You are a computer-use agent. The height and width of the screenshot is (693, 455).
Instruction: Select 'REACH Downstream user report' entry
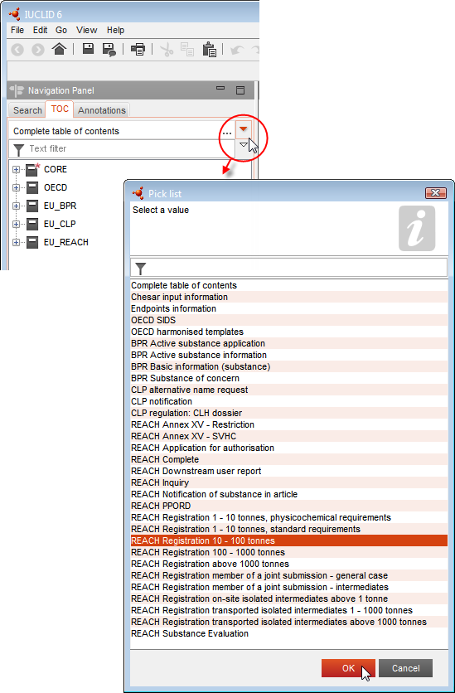coord(289,471)
